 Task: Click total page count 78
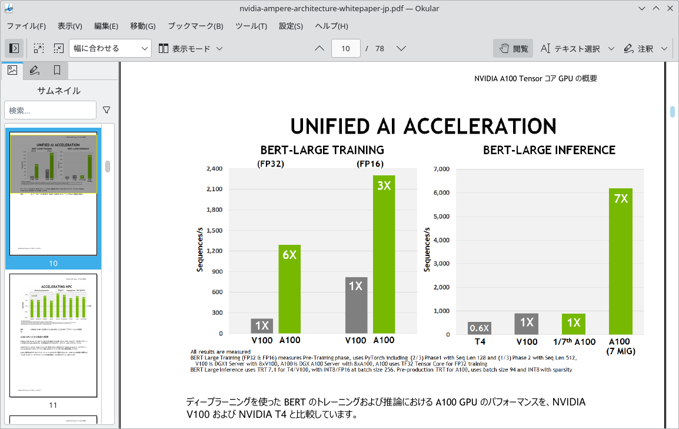(x=380, y=48)
